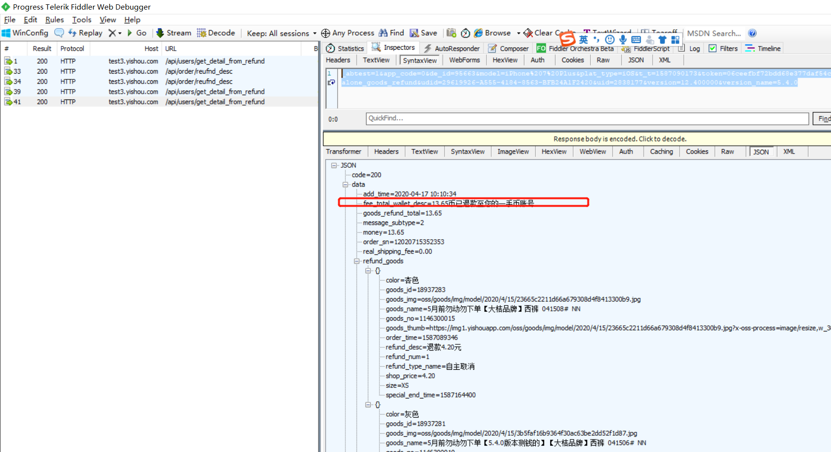Image resolution: width=831 pixels, height=452 pixels.
Task: Collapse the refund_goods node
Action: click(357, 261)
